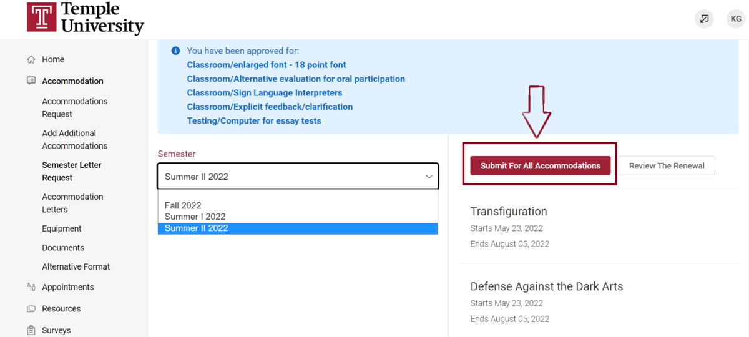Click the Accommodation chat icon
Image resolution: width=749 pixels, height=337 pixels.
[31, 81]
